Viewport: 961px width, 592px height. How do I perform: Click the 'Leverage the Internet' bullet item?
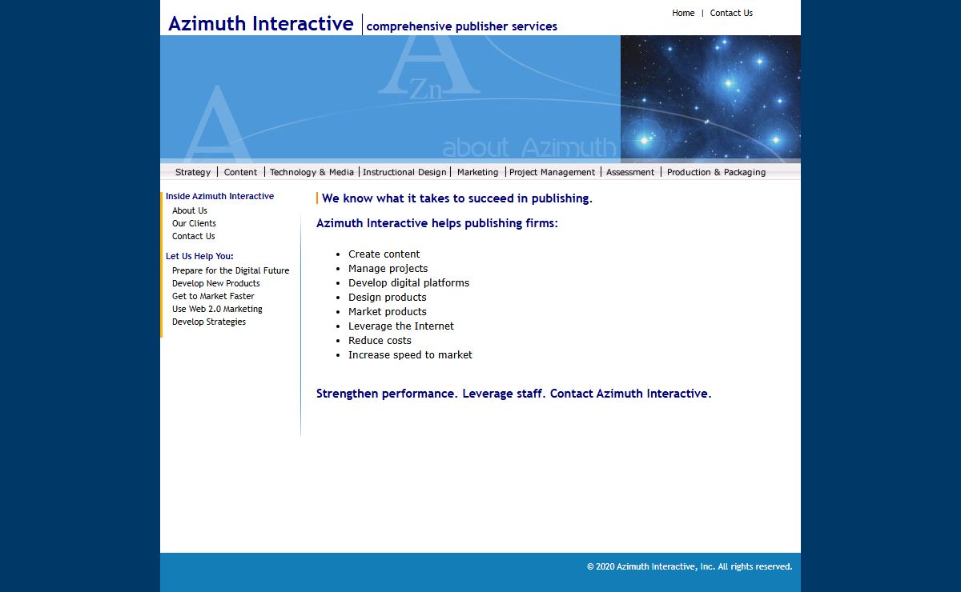400,326
